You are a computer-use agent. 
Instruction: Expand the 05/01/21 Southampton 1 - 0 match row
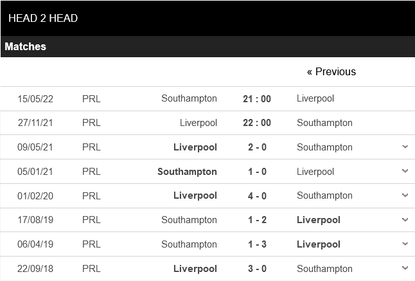click(x=405, y=171)
